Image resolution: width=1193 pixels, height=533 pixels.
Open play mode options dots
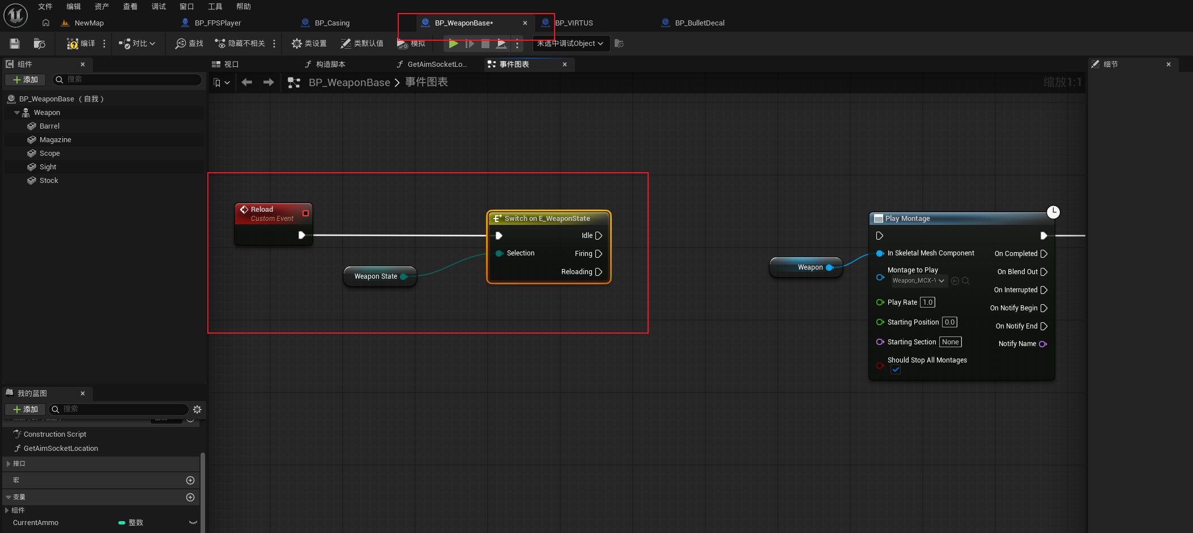(x=517, y=44)
